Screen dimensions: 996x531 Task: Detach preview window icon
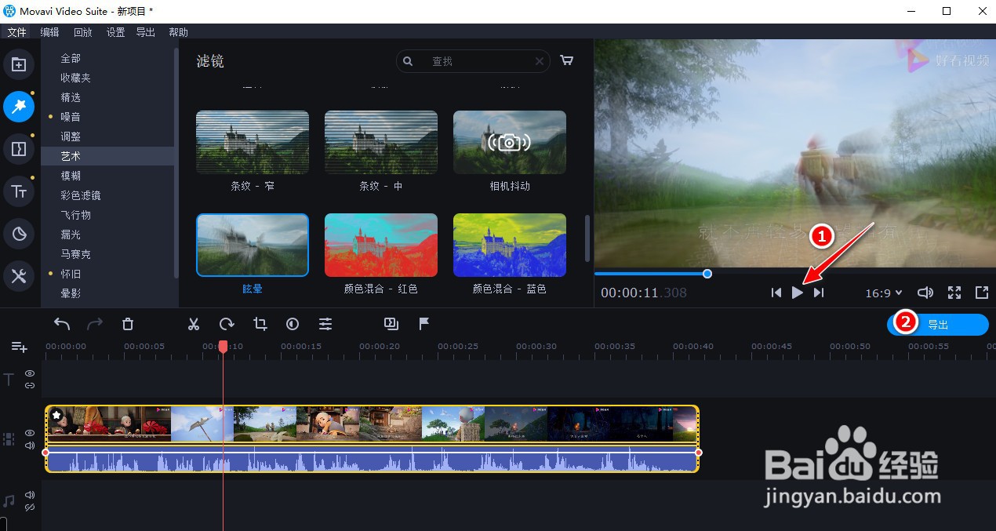click(982, 293)
